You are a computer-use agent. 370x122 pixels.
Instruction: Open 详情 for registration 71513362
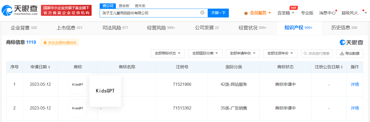(x=355, y=108)
